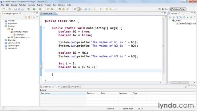
Task: Open the Project menu
Action: tap(48, 5)
